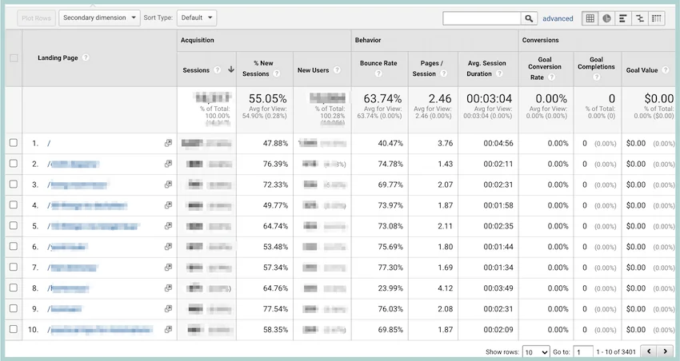Open the Show rows dropdown
The width and height of the screenshot is (680, 361).
[x=536, y=352]
